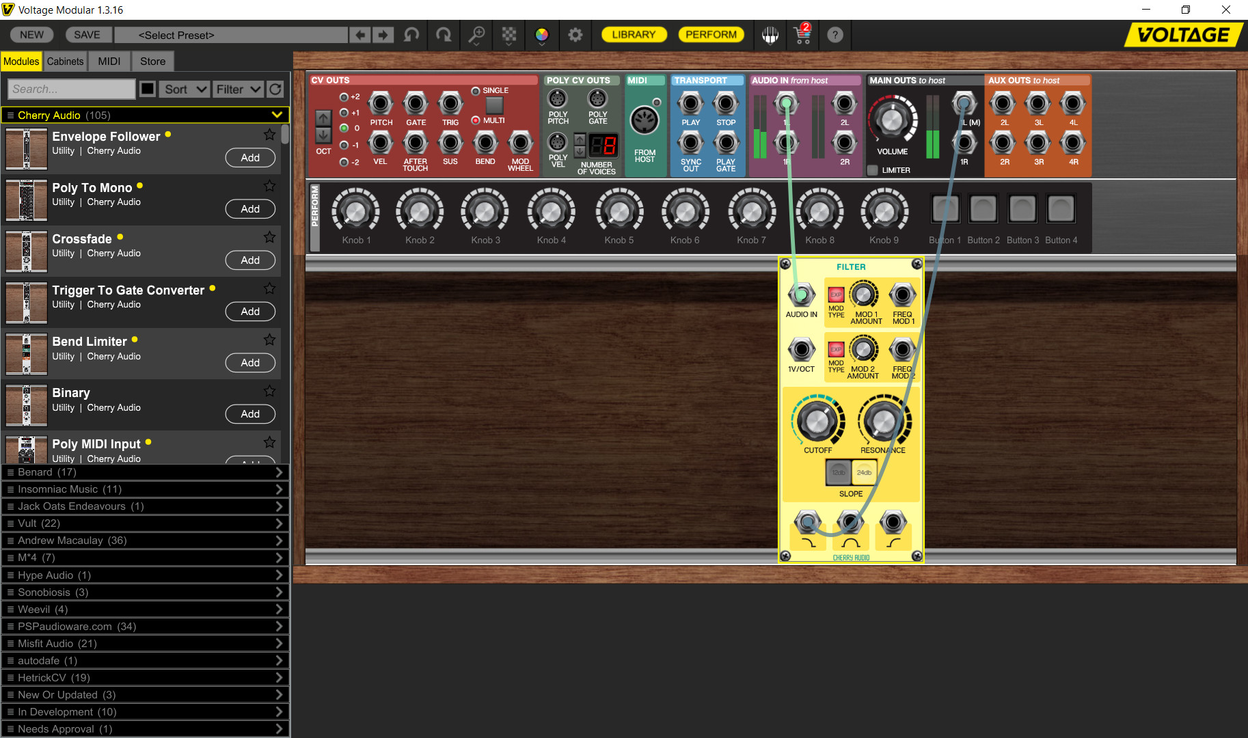Expand the Vult (22) category

tap(145, 523)
